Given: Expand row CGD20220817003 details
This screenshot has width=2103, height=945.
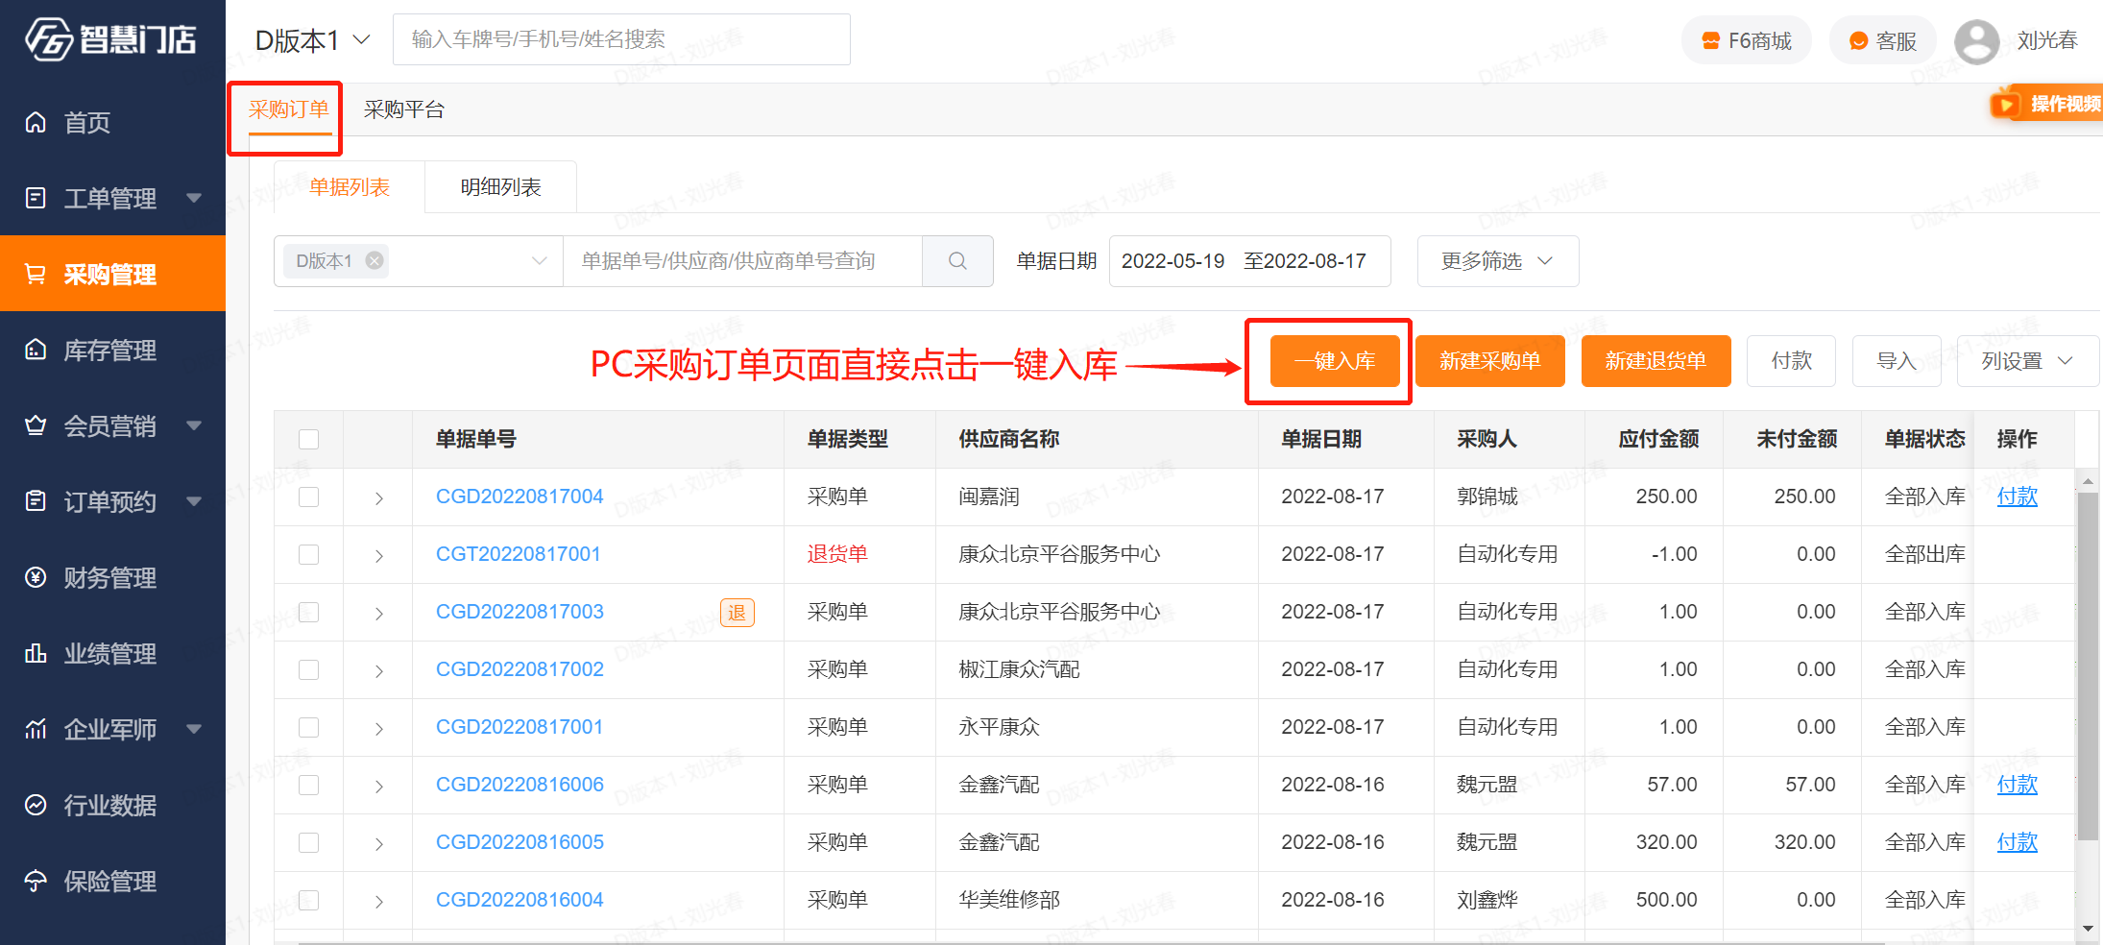Looking at the screenshot, I should click(378, 614).
